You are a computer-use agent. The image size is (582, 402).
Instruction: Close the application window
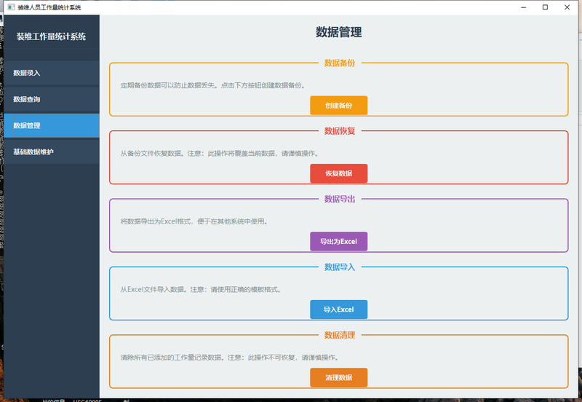click(x=567, y=7)
